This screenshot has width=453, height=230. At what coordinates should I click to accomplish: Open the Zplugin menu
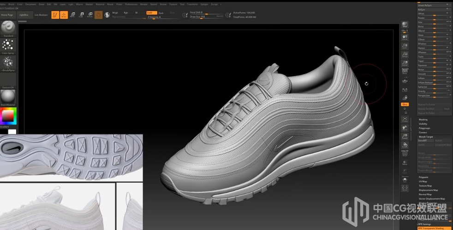204,4
